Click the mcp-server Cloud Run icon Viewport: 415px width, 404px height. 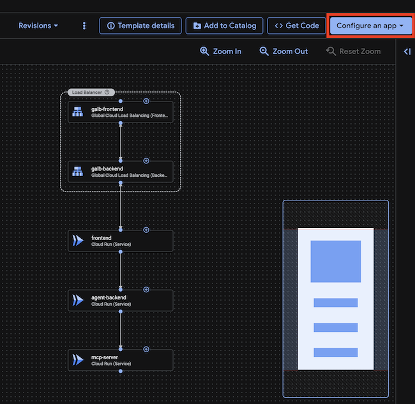78,360
